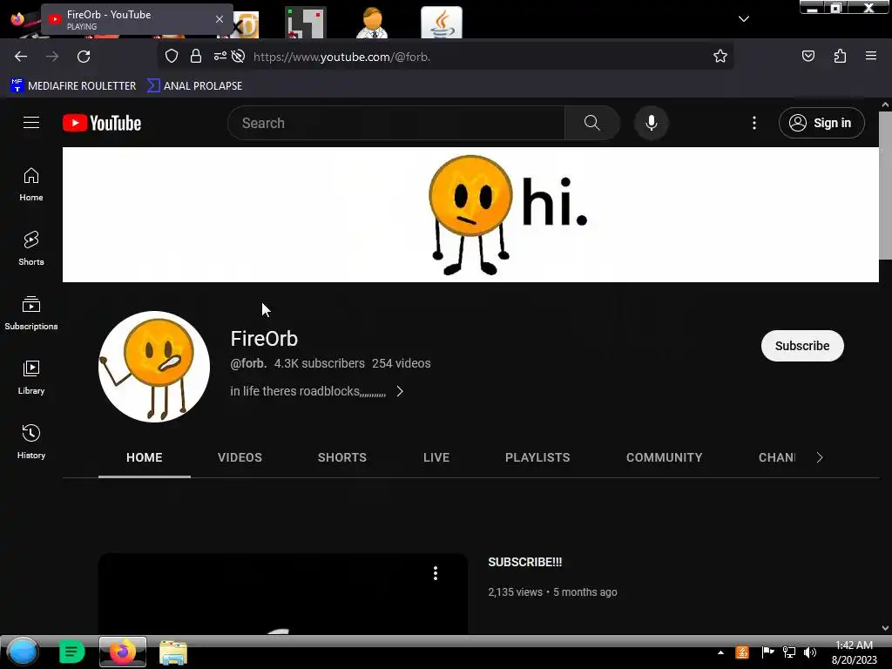892x669 pixels.
Task: Open Action Center flag icon
Action: coord(767,652)
